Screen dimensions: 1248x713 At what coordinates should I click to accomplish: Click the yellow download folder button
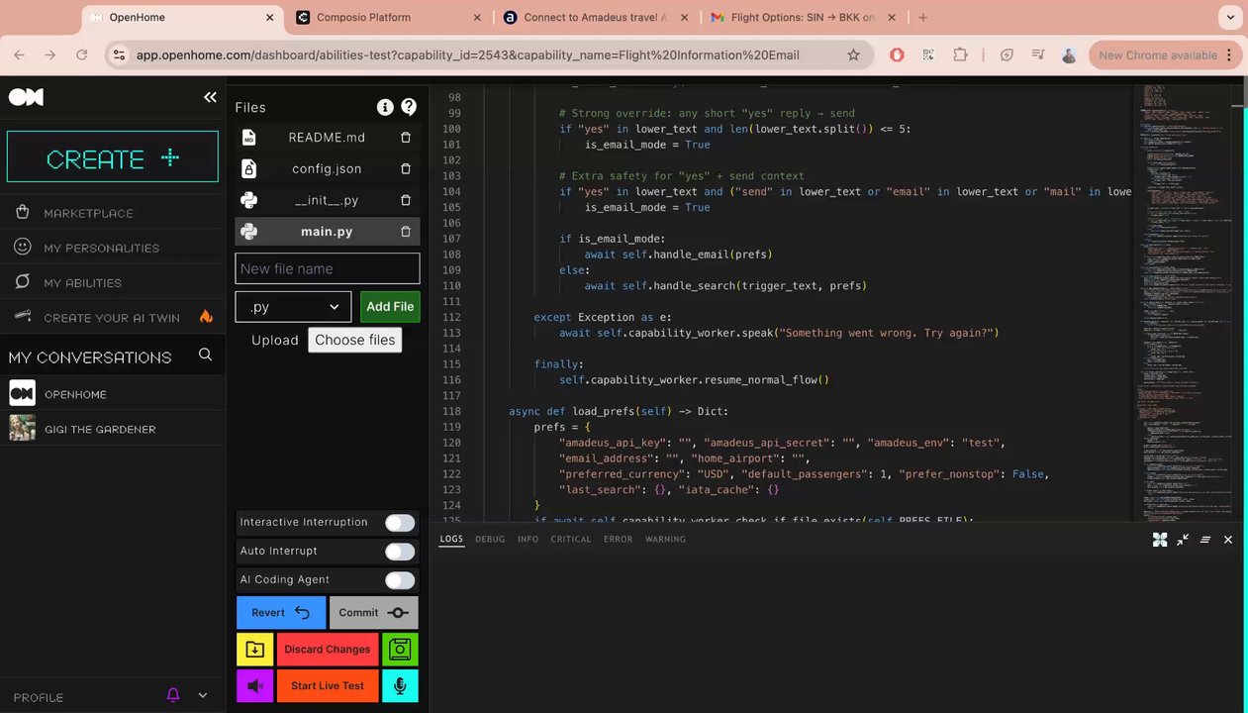click(254, 650)
